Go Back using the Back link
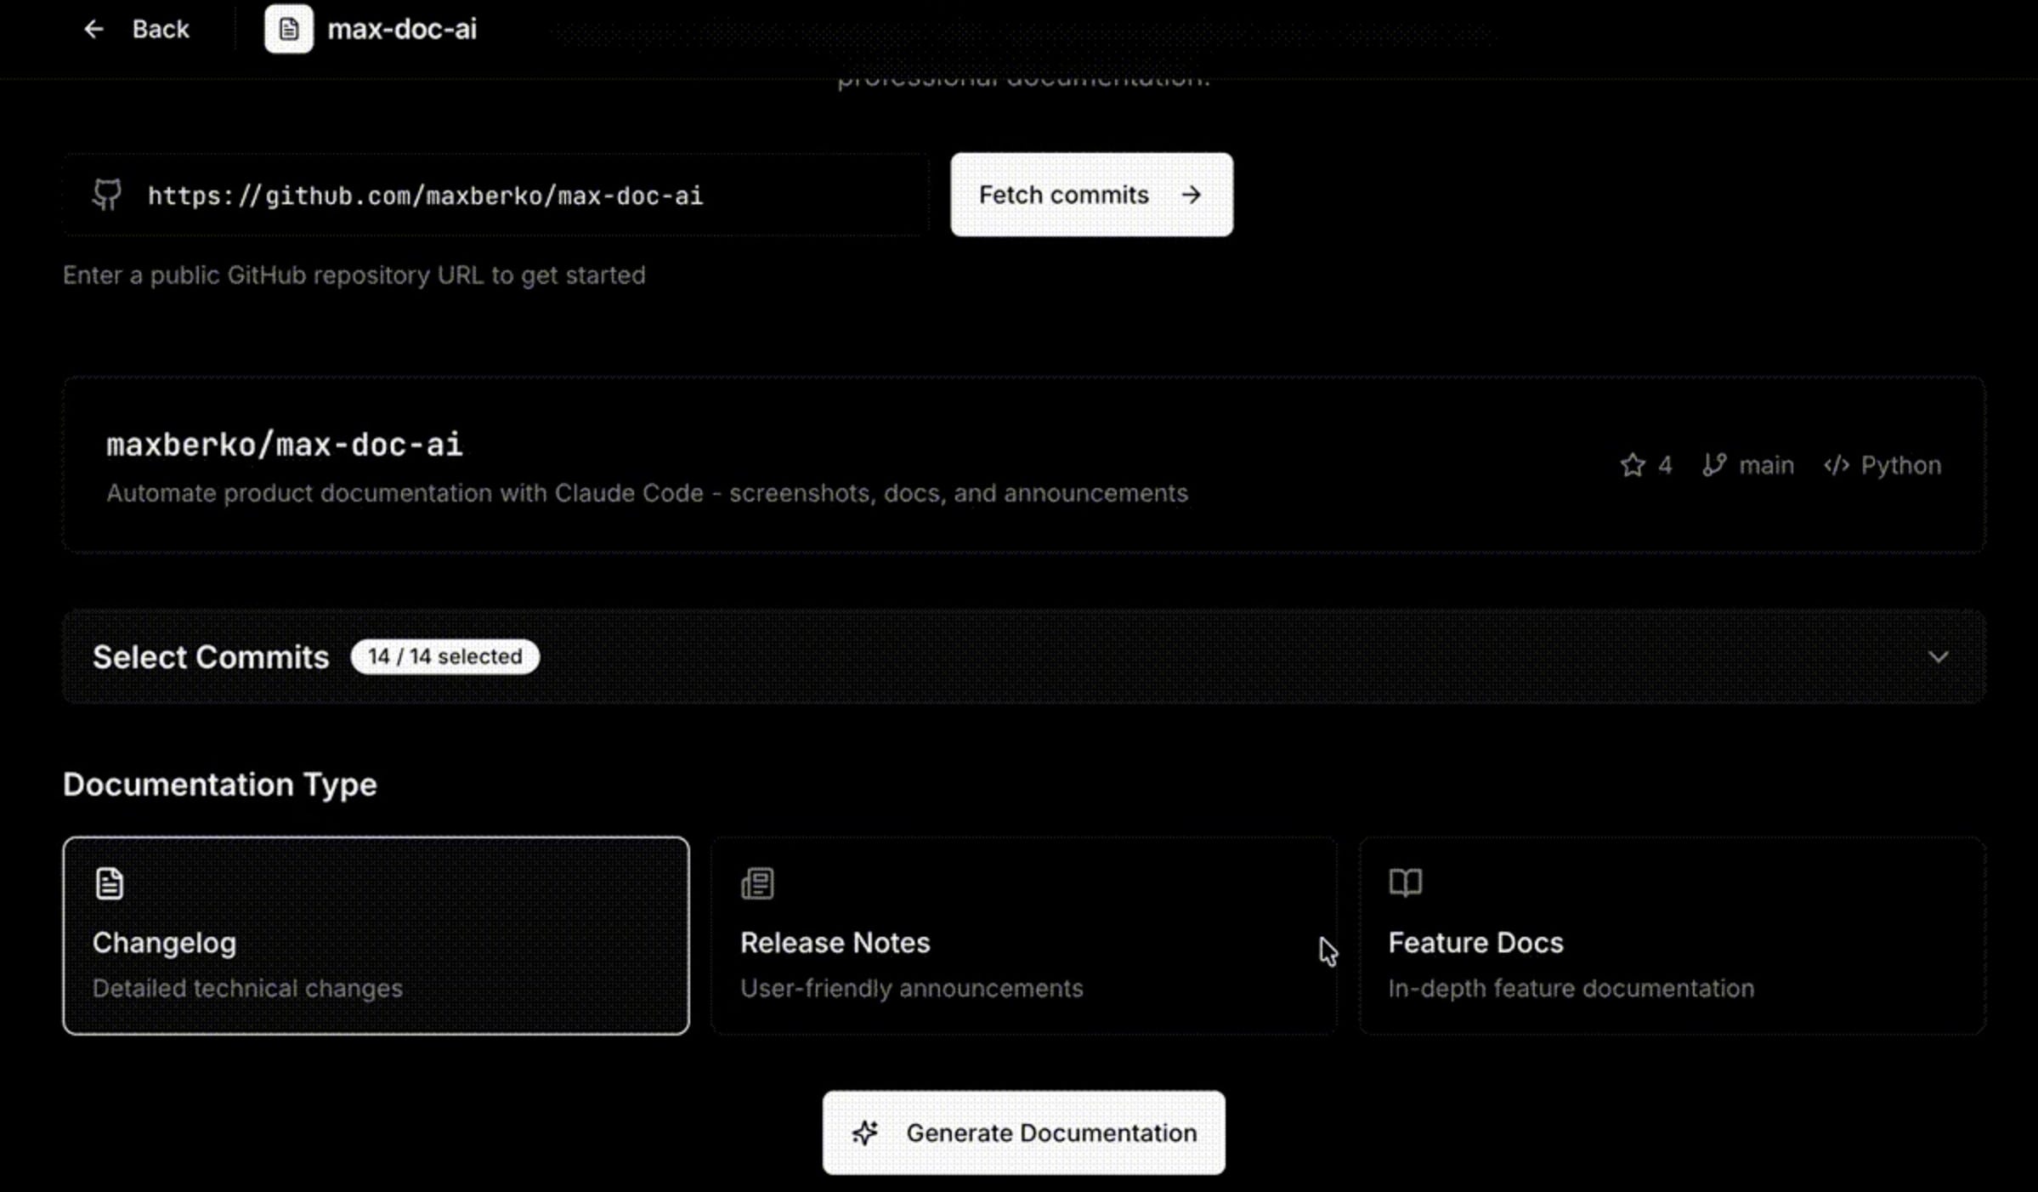 coord(160,29)
